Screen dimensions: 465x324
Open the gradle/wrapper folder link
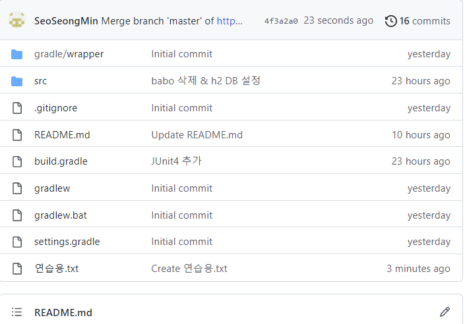point(69,54)
